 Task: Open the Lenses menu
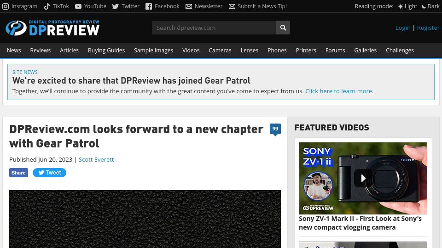[250, 51]
